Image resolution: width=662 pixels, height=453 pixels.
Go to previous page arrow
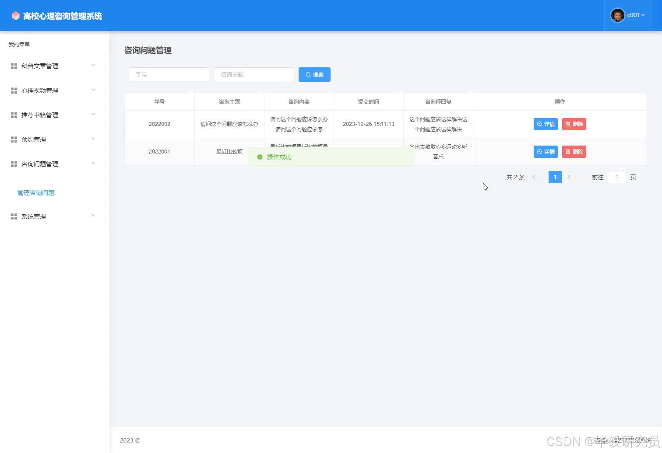click(x=534, y=177)
